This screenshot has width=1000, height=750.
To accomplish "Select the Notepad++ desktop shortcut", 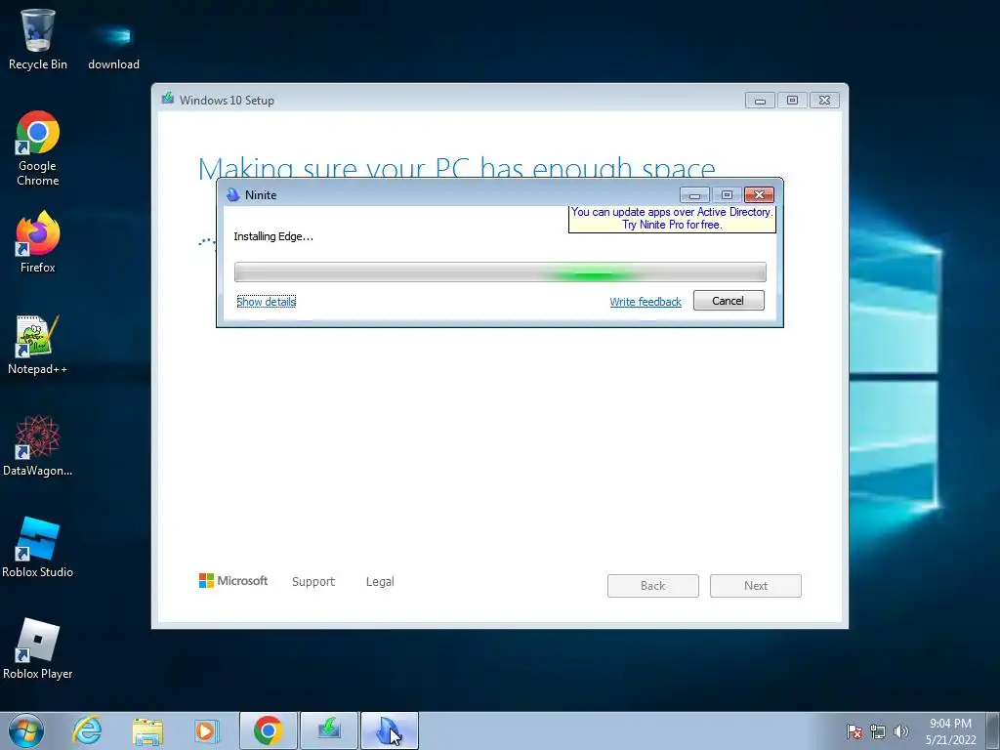I will (x=38, y=345).
